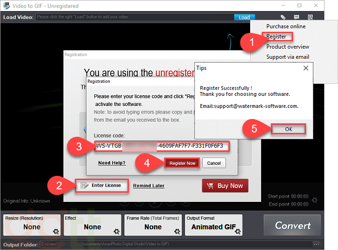
Task: Open the document menu icon at top right
Action: coord(310,17)
